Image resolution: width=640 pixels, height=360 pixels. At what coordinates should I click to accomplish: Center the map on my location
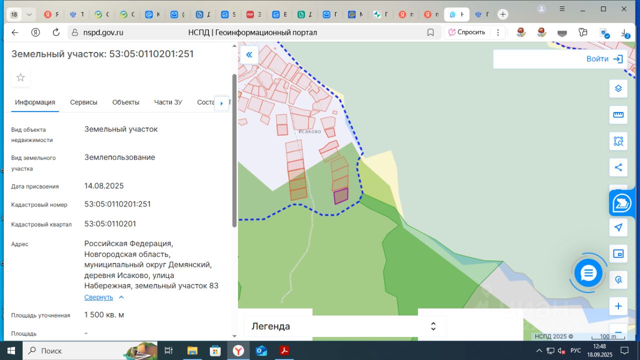[618, 227]
